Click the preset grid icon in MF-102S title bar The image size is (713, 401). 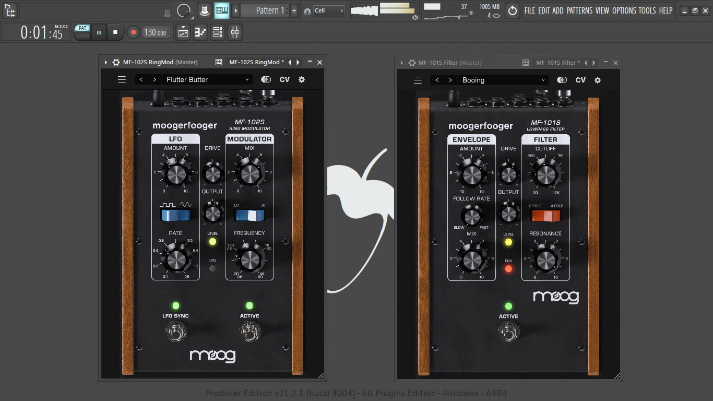click(x=219, y=62)
